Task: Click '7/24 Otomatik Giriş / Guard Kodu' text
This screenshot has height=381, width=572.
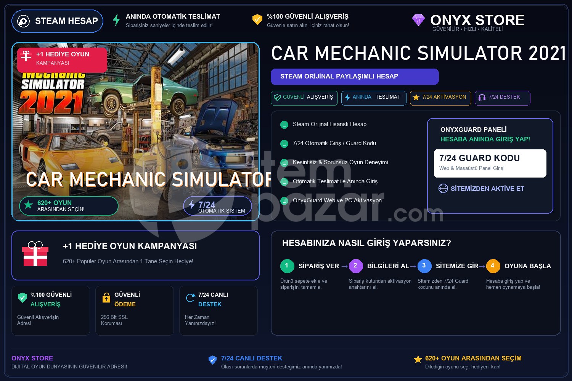Action: [x=334, y=143]
